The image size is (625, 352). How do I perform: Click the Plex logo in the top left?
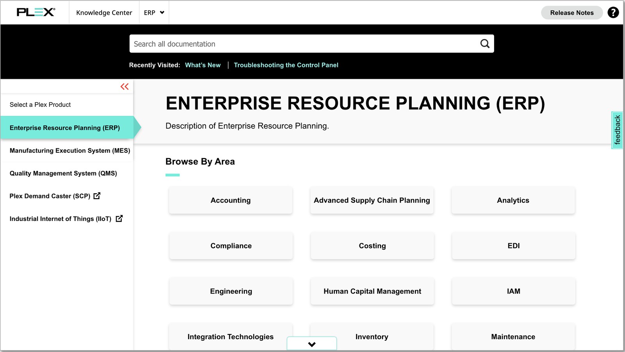34,12
